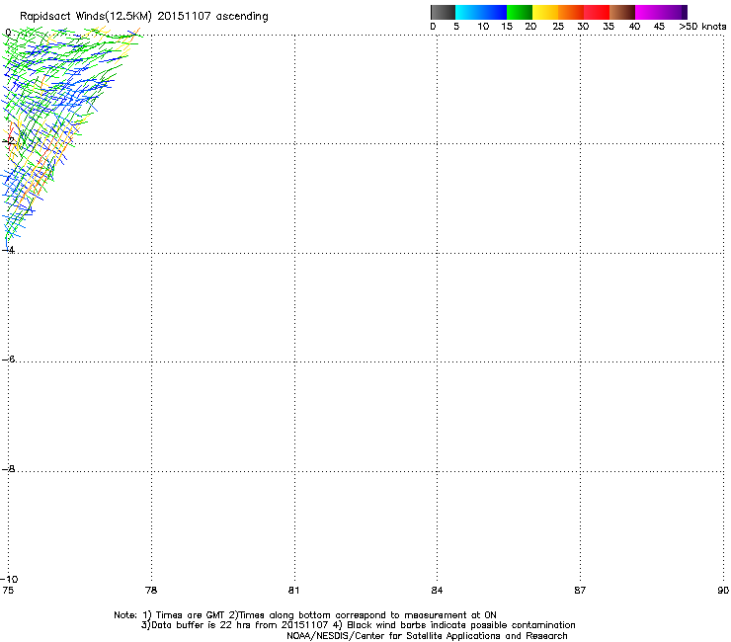Image resolution: width=731 pixels, height=642 pixels.
Task: Click longitude axis label '87'
Action: 580,591
